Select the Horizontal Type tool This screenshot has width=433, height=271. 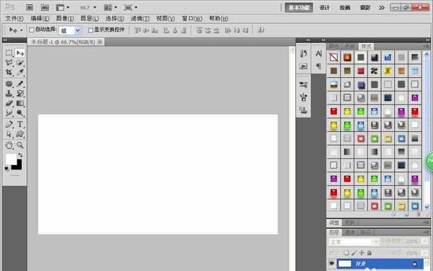[x=20, y=125]
